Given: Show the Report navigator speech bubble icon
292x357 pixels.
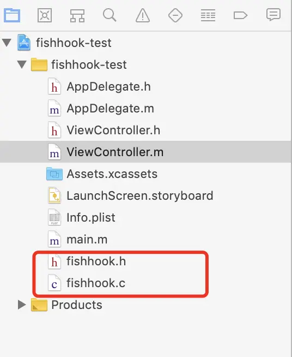Looking at the screenshot, I should click(x=273, y=15).
